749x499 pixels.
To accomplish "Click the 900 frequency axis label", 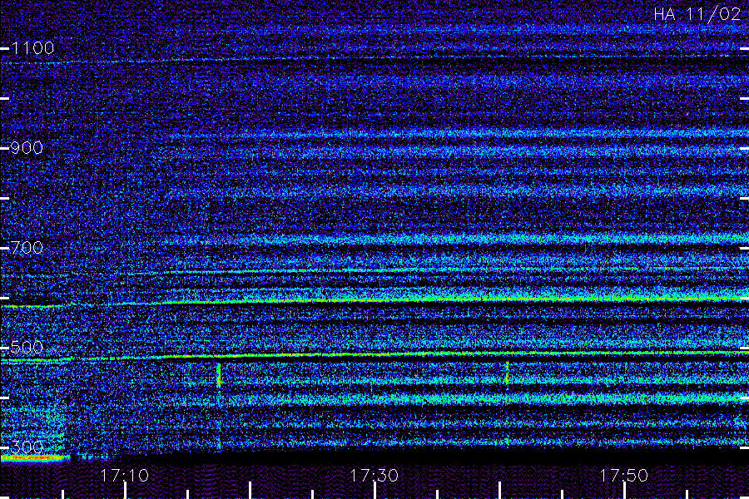I will point(27,147).
